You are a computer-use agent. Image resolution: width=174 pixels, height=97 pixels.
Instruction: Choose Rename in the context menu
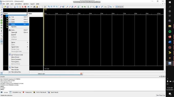point(19,27)
